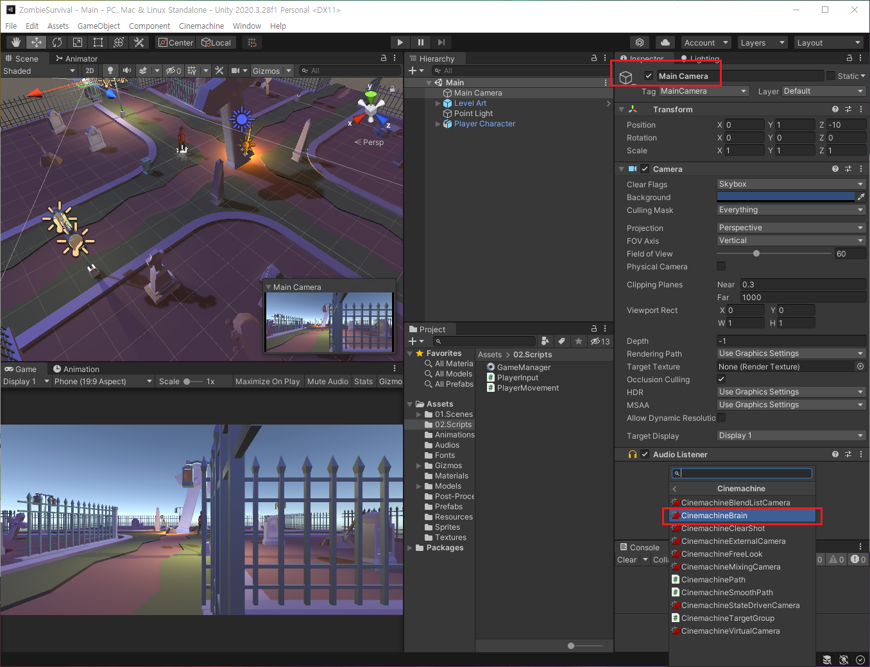Toggle Camera component enabled checkbox

coord(645,169)
